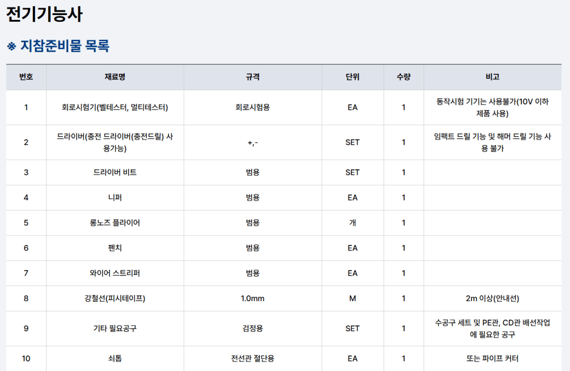
Task: Click the 수공구 세트 및 PE관 remark
Action: click(493, 329)
